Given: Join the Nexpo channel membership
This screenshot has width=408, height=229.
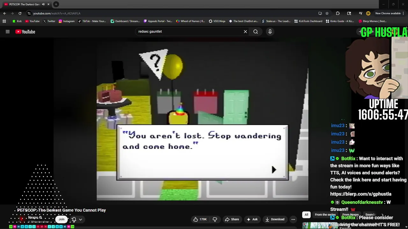Looking at the screenshot, I should tap(62, 219).
